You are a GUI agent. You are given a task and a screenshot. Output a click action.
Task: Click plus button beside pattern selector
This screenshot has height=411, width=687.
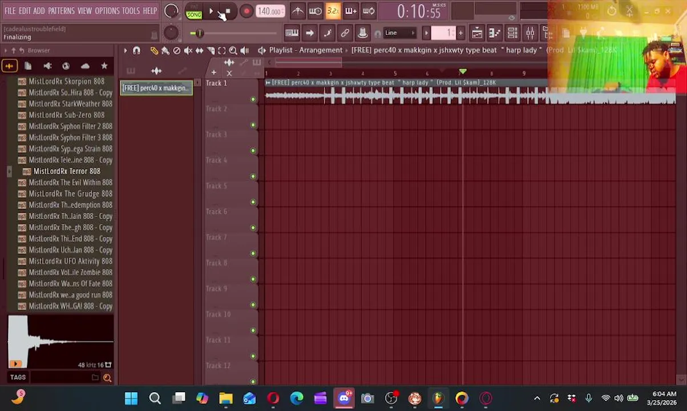tap(460, 33)
